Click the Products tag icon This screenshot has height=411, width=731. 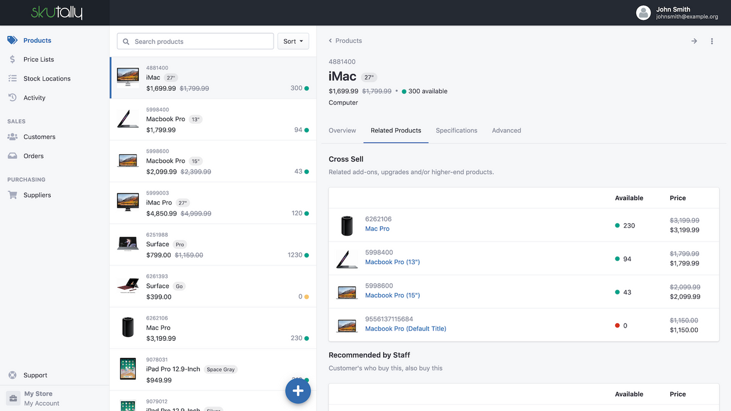click(x=13, y=41)
